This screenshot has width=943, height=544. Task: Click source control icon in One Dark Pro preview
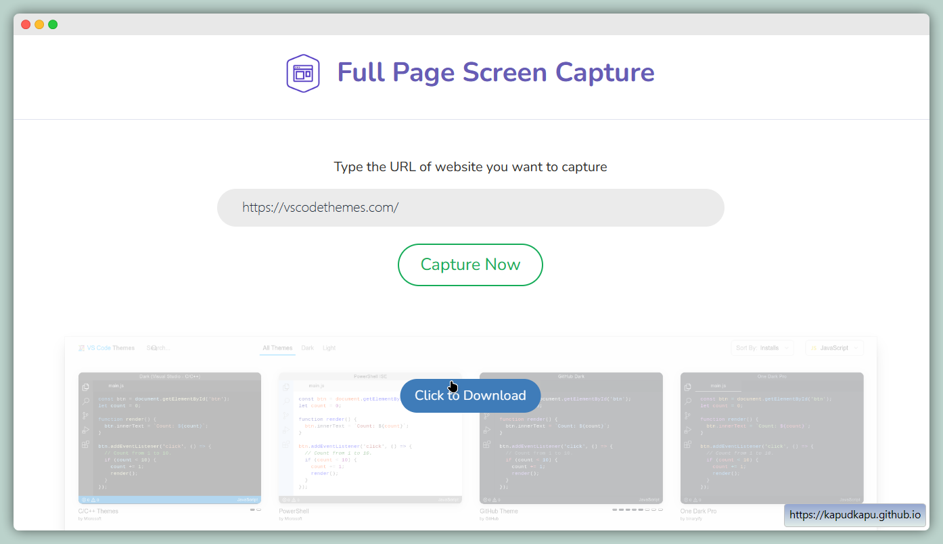687,415
